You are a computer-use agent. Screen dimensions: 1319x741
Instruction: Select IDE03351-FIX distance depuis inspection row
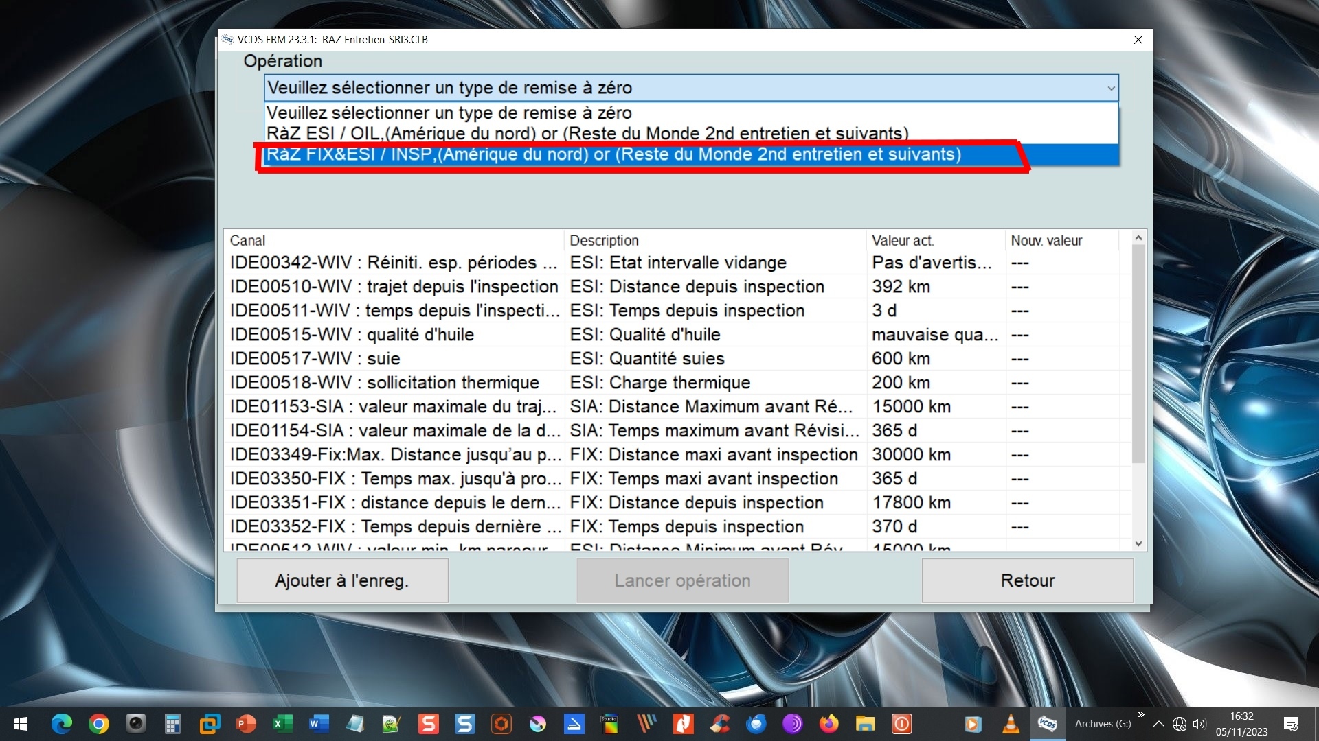point(395,503)
